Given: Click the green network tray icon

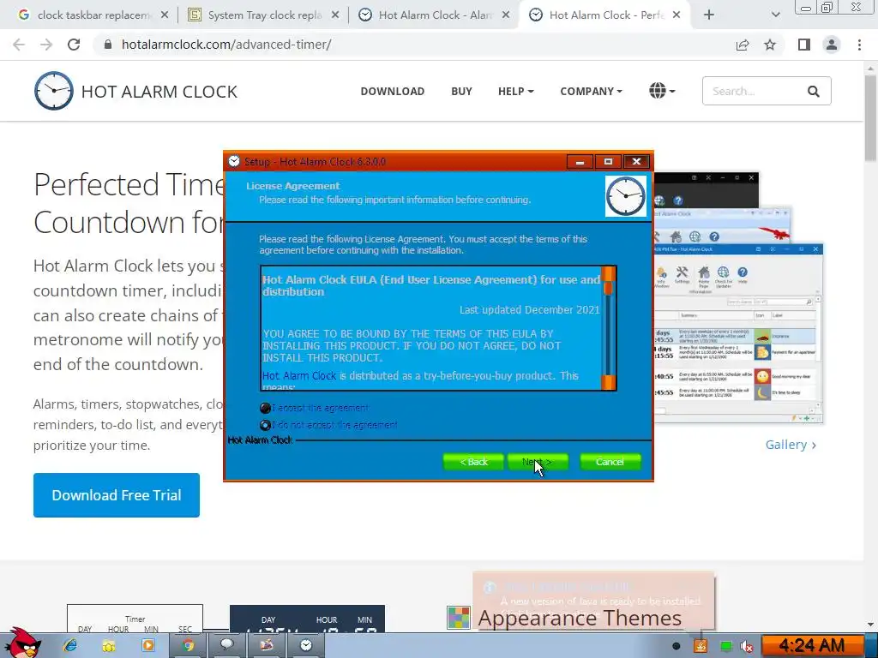Looking at the screenshot, I should [x=725, y=646].
